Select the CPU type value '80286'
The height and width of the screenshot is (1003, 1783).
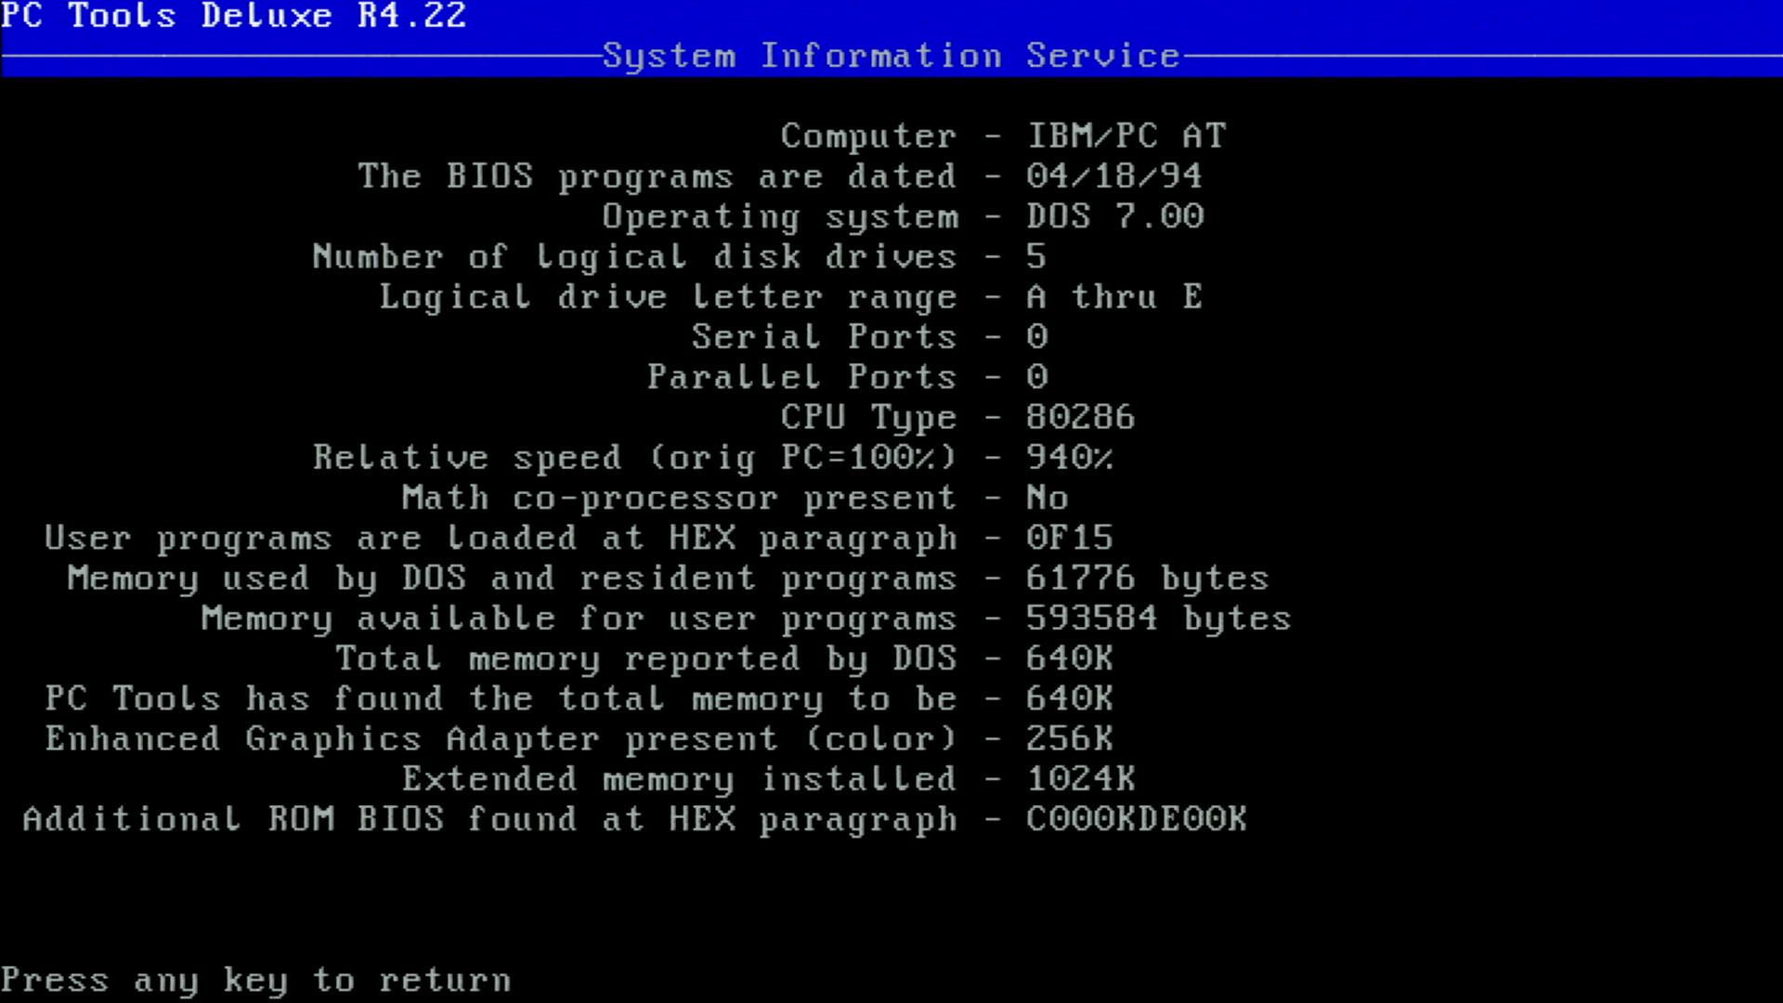pyautogui.click(x=1081, y=417)
